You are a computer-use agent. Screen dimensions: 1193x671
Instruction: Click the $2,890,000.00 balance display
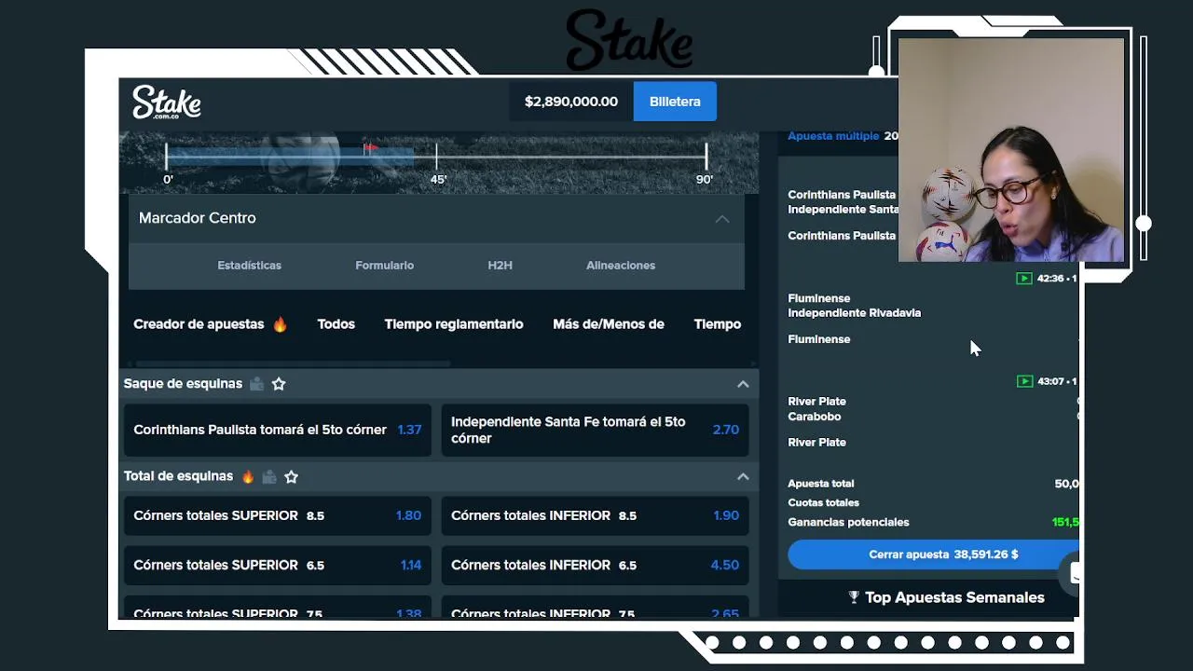571,102
